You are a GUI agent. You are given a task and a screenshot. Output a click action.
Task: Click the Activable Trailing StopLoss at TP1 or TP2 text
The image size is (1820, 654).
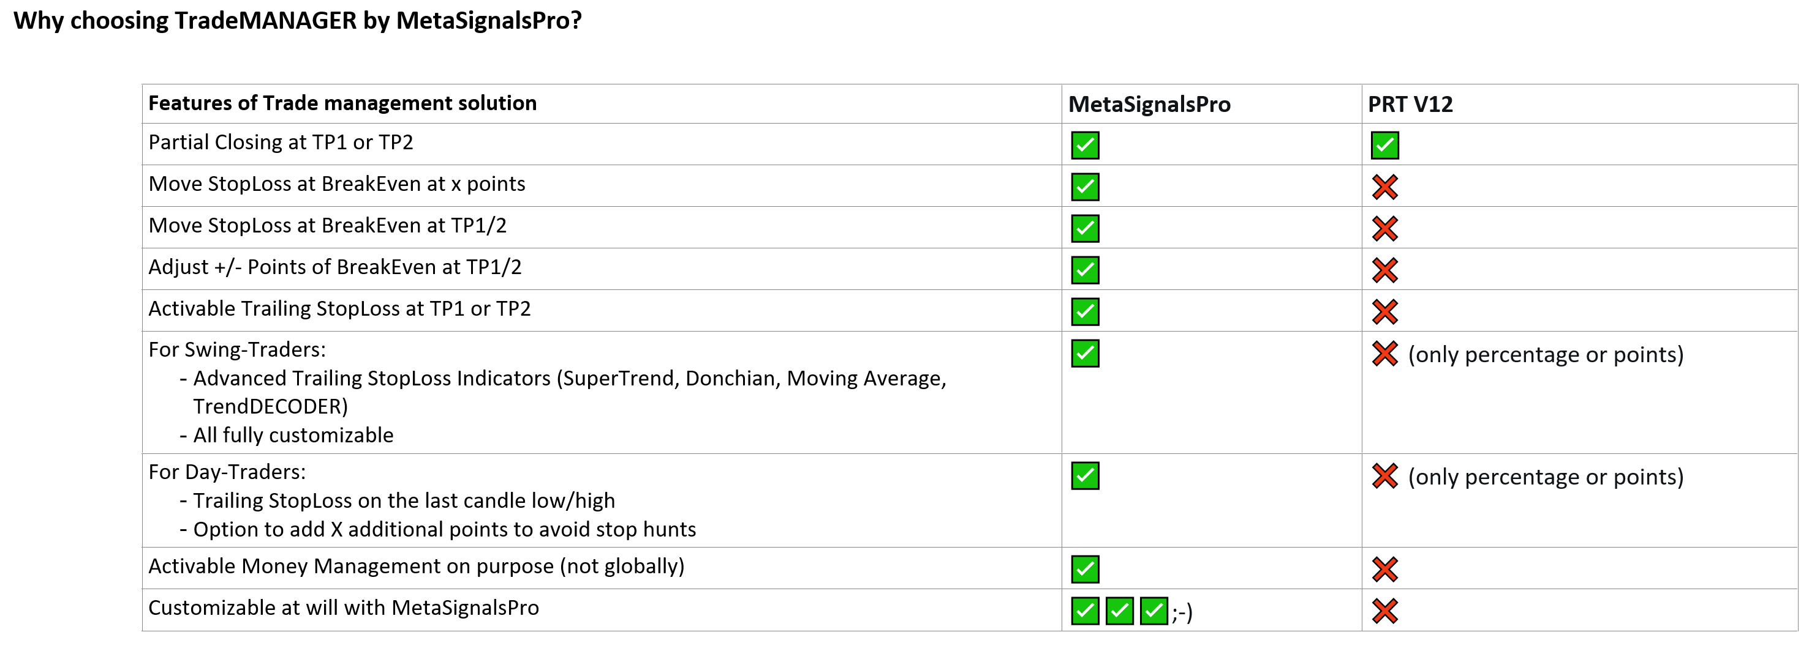coord(339,309)
